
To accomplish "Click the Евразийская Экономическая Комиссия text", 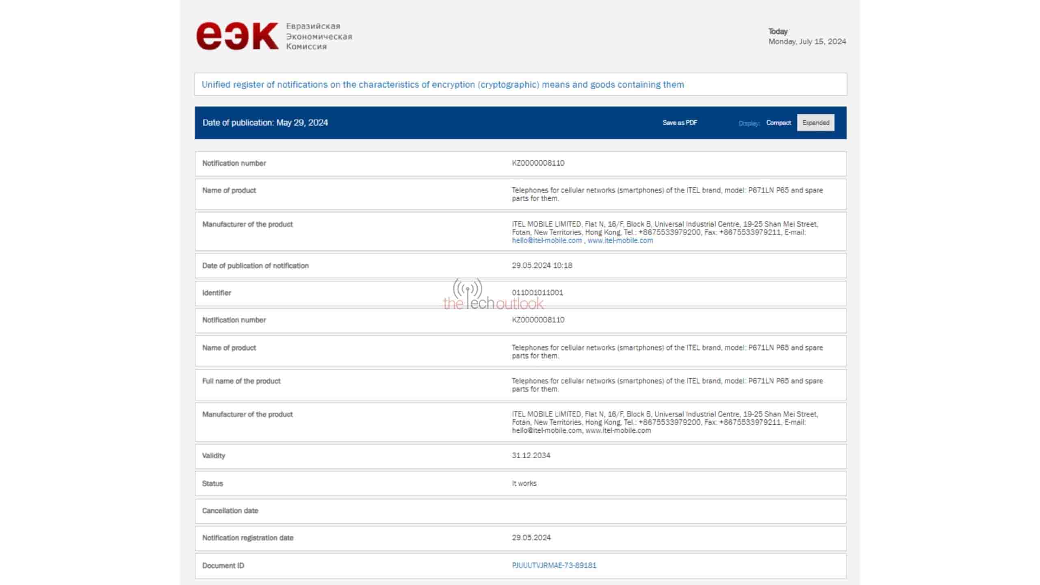I will pos(319,36).
